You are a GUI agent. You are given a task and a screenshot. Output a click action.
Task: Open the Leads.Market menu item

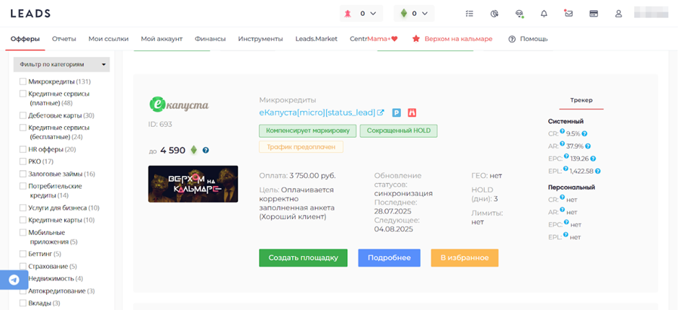[x=317, y=39]
